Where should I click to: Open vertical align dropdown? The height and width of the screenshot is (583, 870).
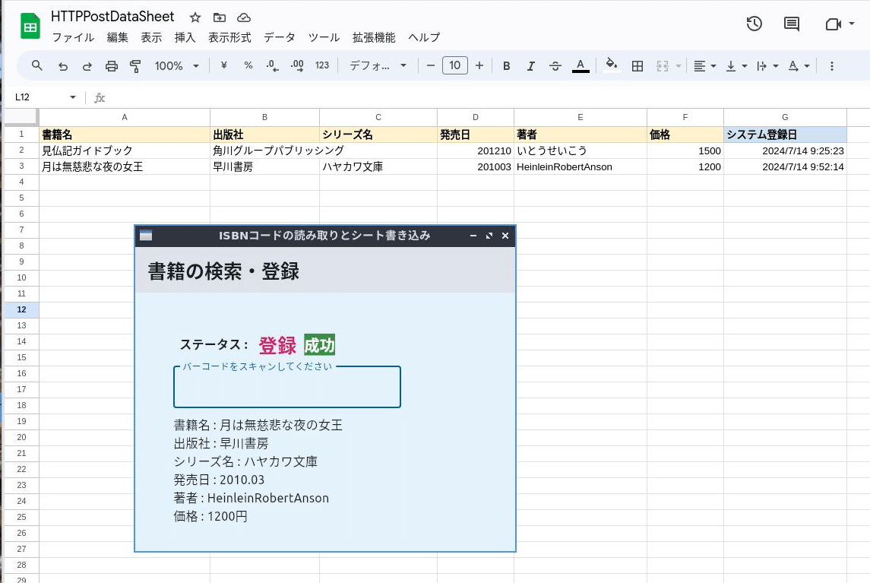coord(736,66)
